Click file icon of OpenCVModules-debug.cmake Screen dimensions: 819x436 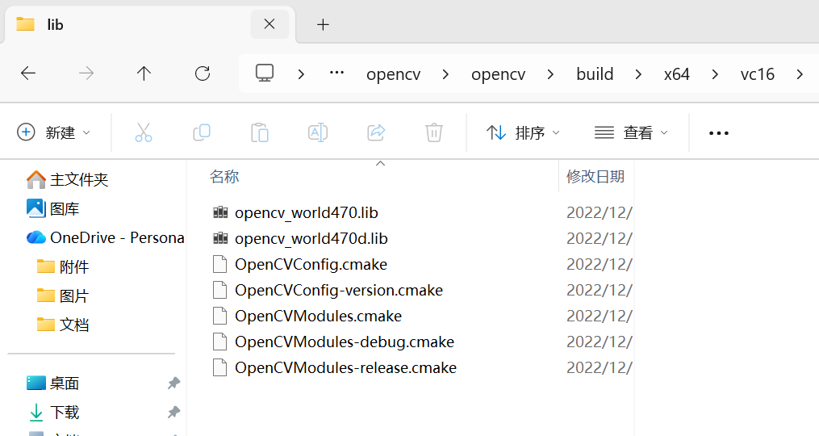tap(220, 342)
